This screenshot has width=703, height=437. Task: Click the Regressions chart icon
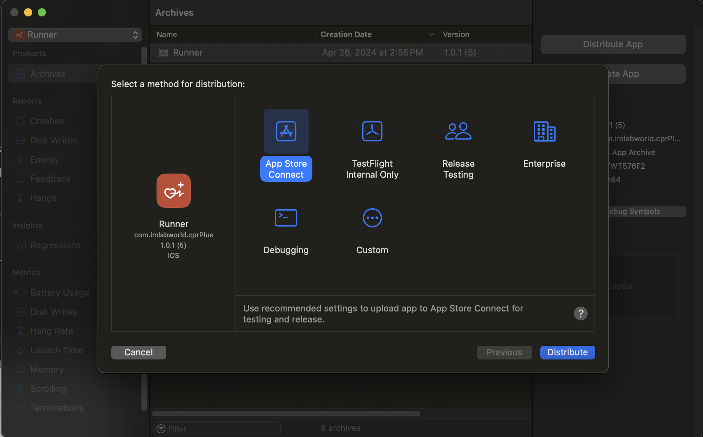(x=20, y=245)
